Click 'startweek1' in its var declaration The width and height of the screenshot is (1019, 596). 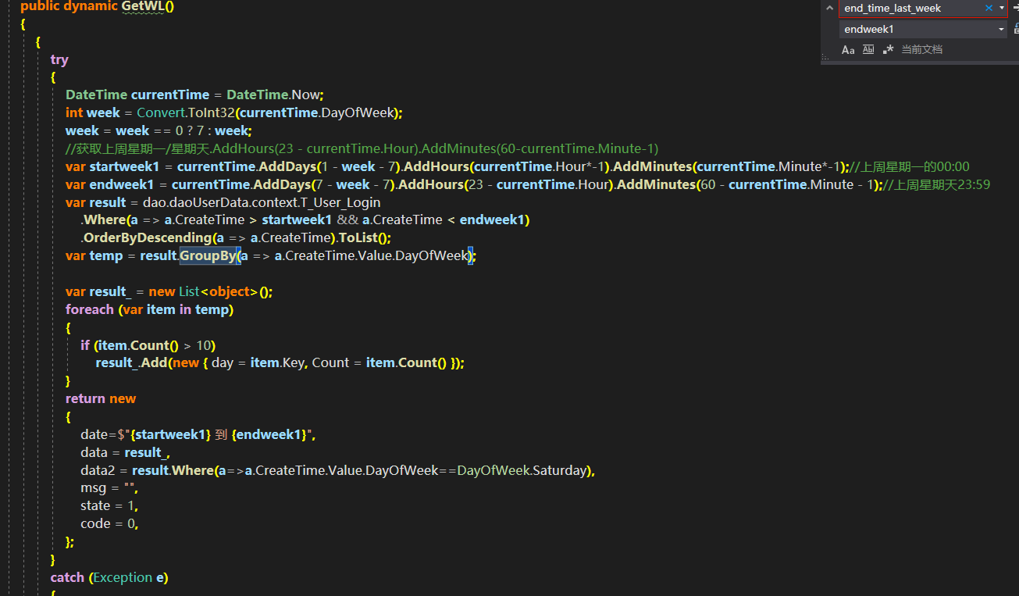point(124,166)
